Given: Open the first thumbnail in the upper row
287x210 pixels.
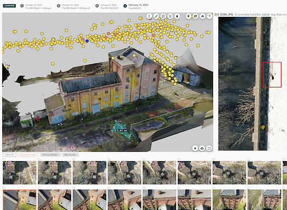Looking at the screenshot, I should click(x=20, y=173).
